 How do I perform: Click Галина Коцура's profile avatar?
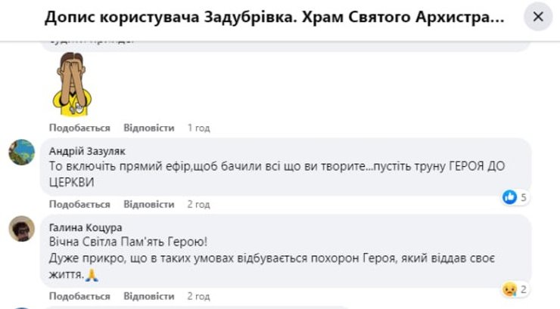pos(21,228)
